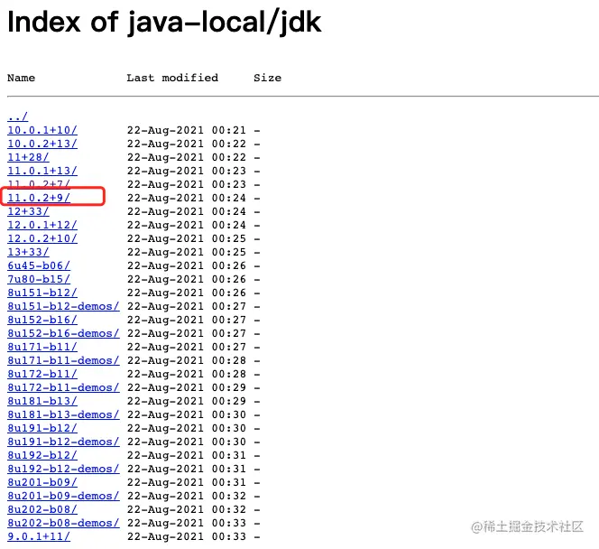Image resolution: width=599 pixels, height=549 pixels.
Task: Open the 8u171-b11/ directory link
Action: click(42, 347)
